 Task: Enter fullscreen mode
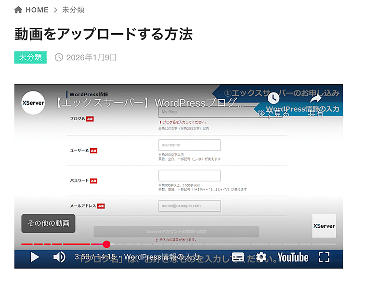coord(324,257)
